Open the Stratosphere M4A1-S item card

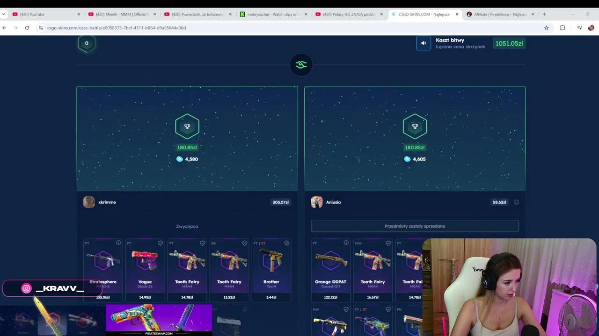(x=103, y=270)
